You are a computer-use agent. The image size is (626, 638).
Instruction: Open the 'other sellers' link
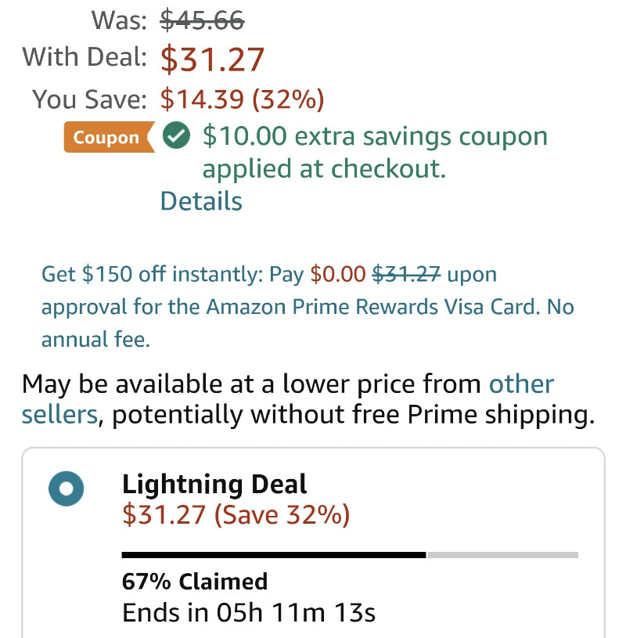(x=288, y=399)
